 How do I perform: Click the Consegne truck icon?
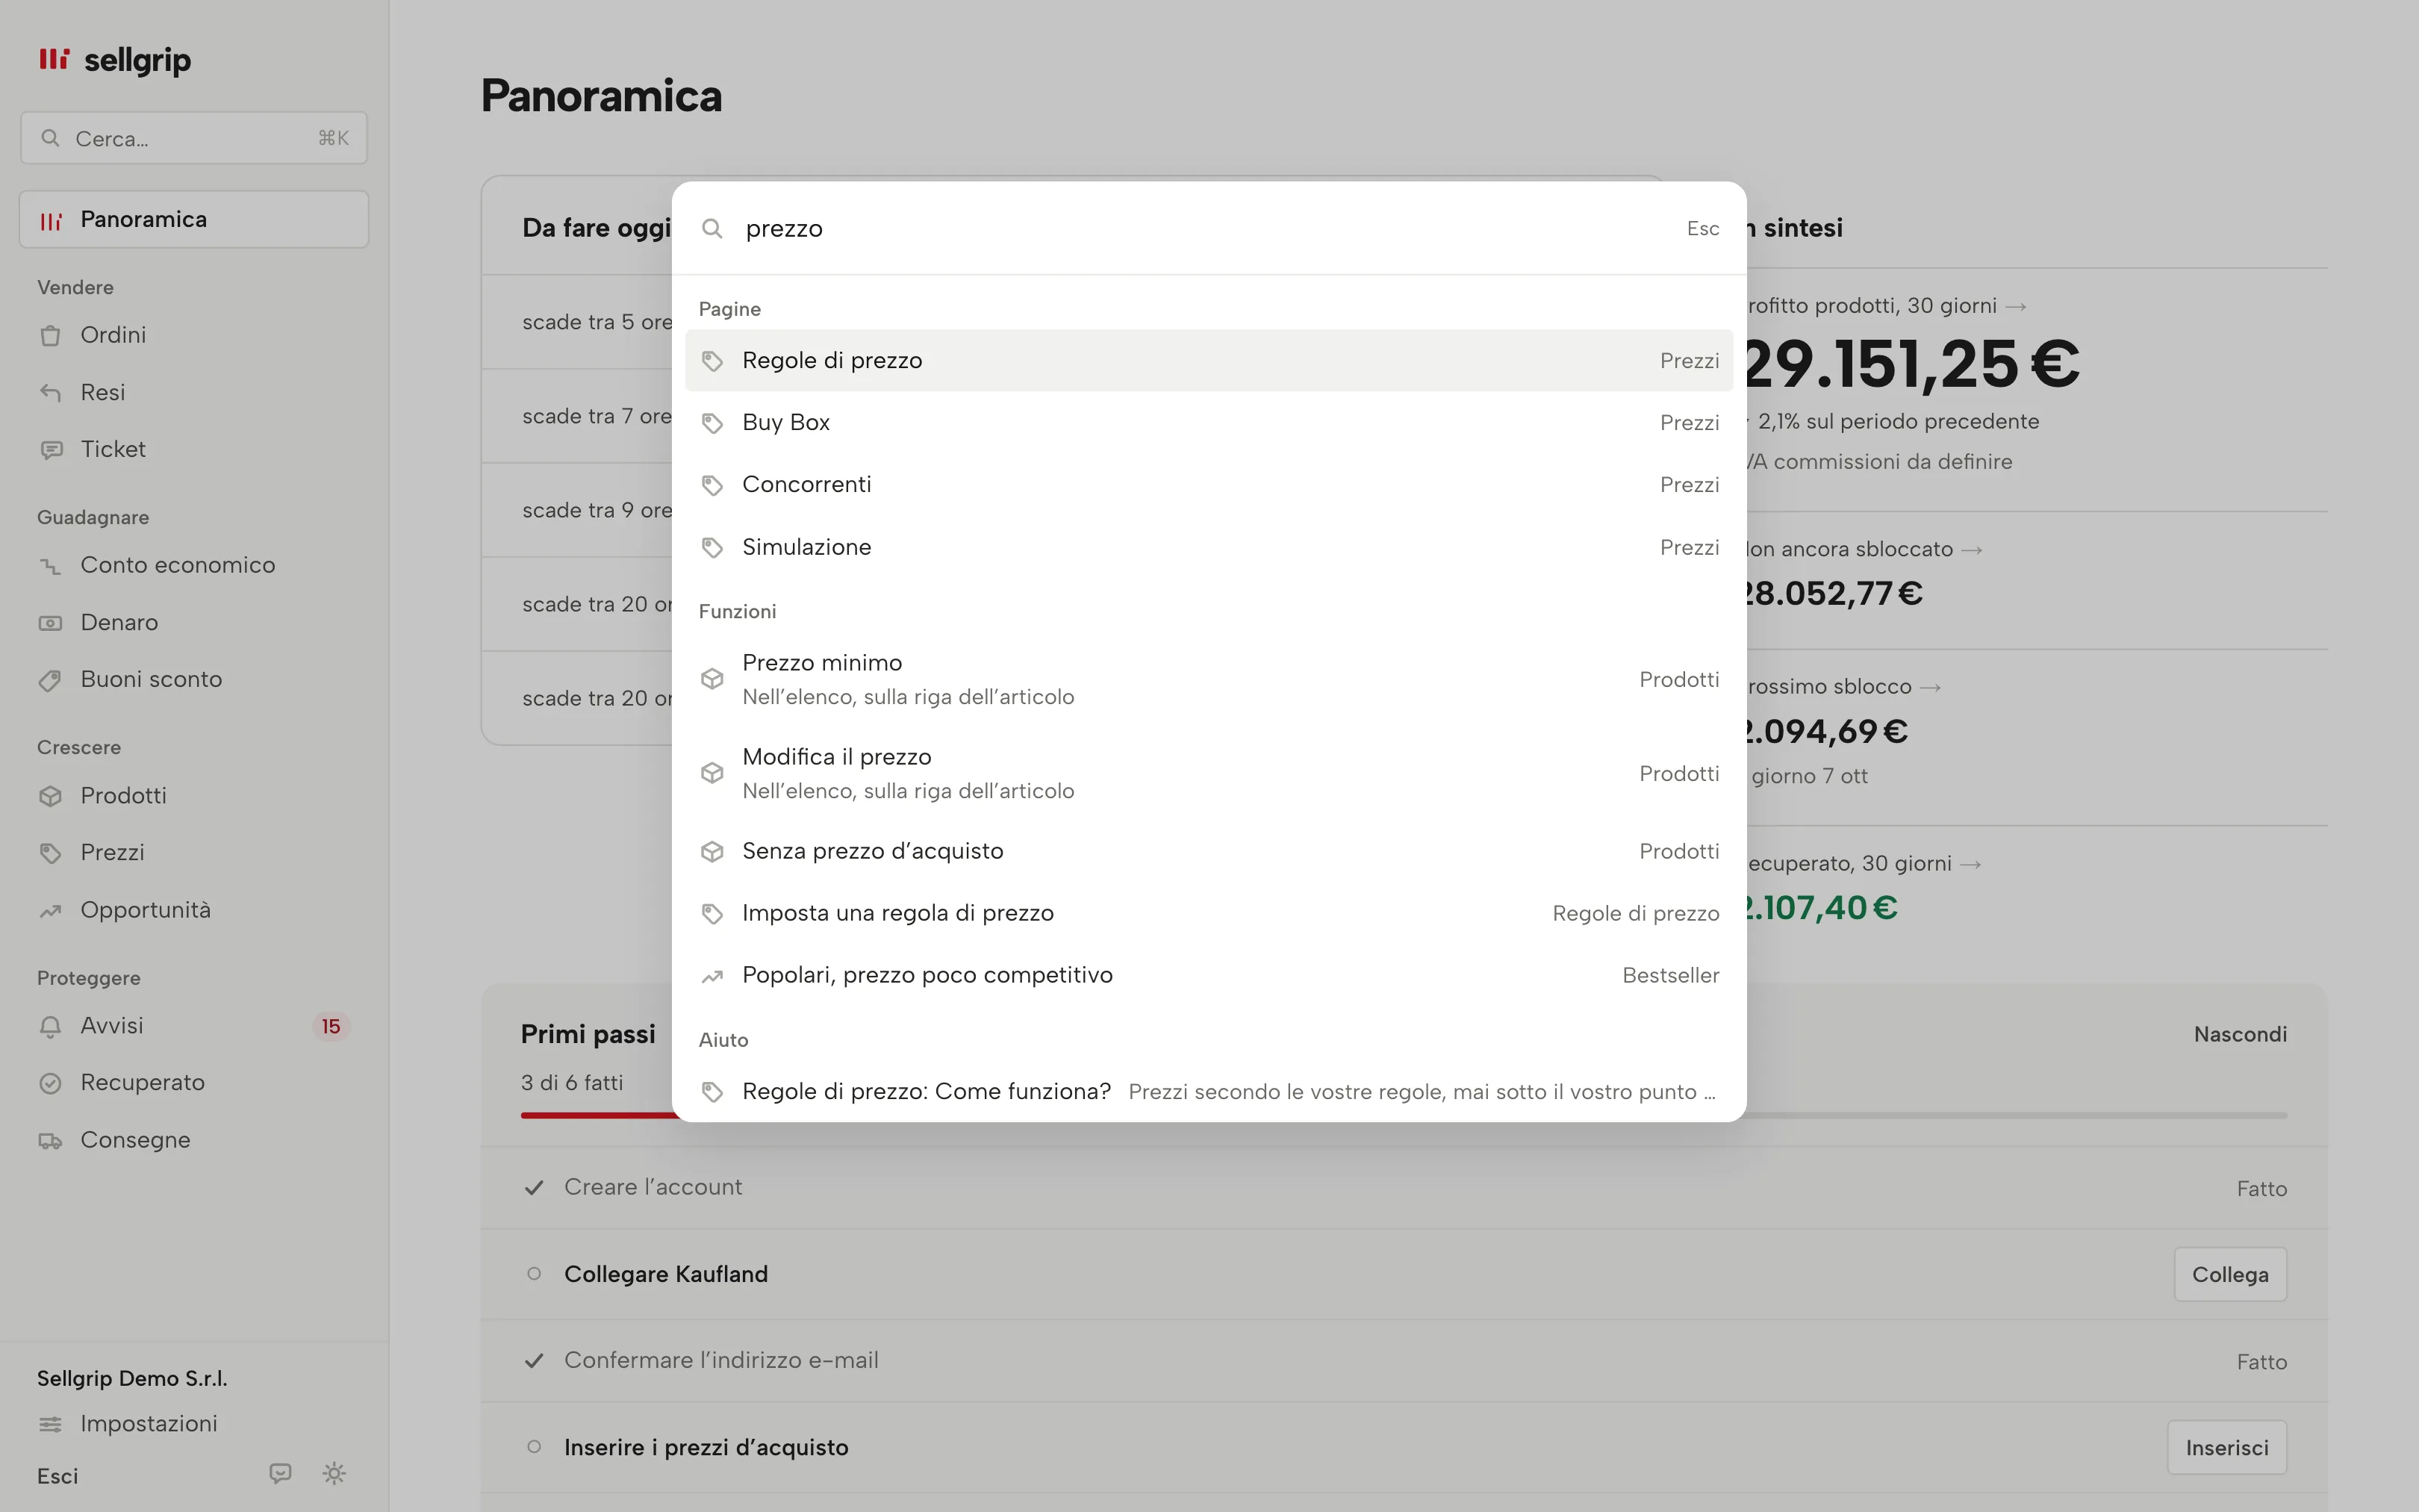tap(50, 1141)
